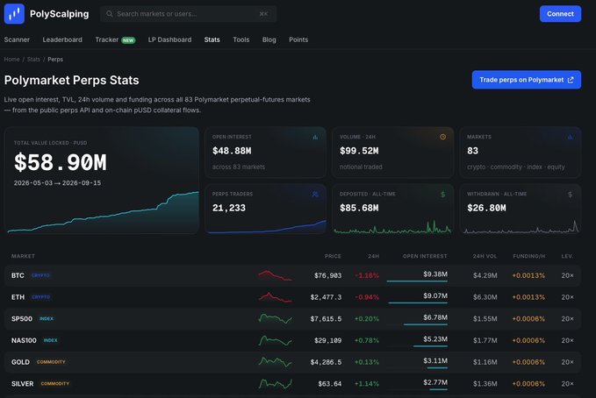Click the Deposited All-Time dollar icon

[x=442, y=195]
